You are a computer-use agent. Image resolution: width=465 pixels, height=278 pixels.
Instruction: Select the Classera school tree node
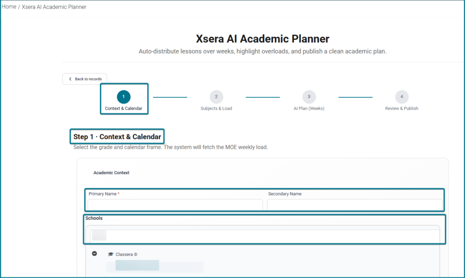126,254
